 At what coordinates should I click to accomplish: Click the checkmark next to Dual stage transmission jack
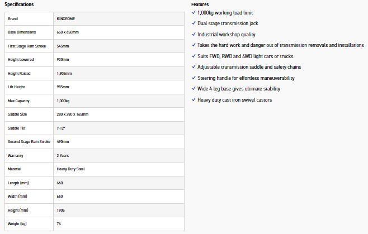tap(194, 23)
